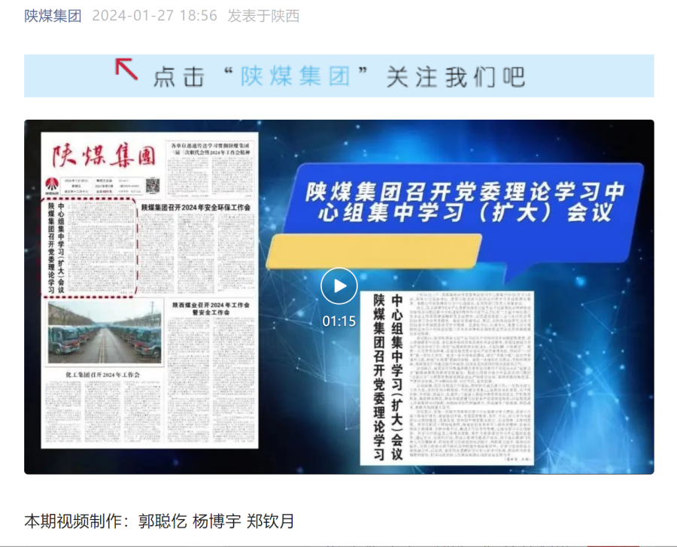This screenshot has width=677, height=547.
Task: Click the 发表于陕西 location text
Action: (x=263, y=16)
